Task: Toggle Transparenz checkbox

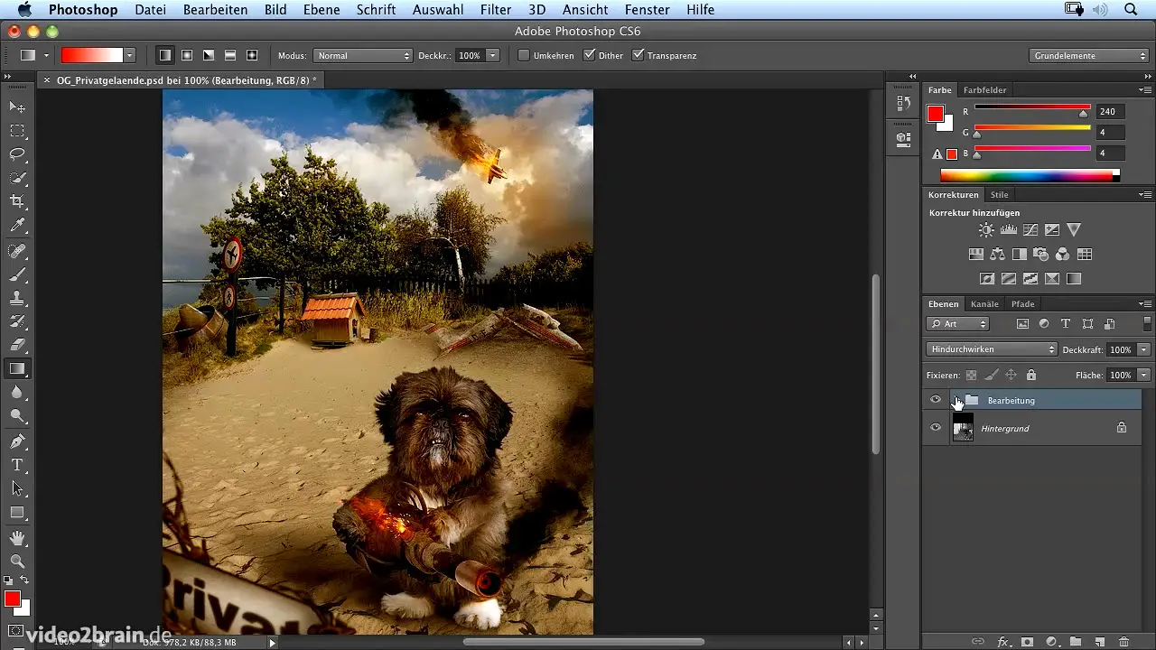Action: [639, 55]
